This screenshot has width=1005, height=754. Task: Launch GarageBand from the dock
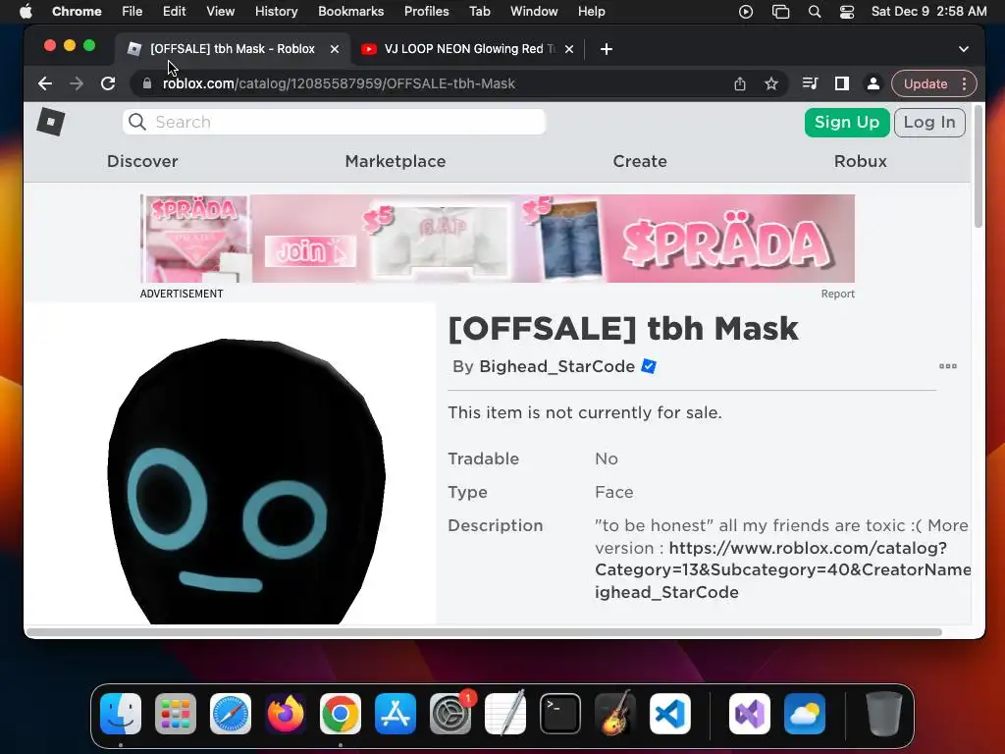tap(615, 714)
